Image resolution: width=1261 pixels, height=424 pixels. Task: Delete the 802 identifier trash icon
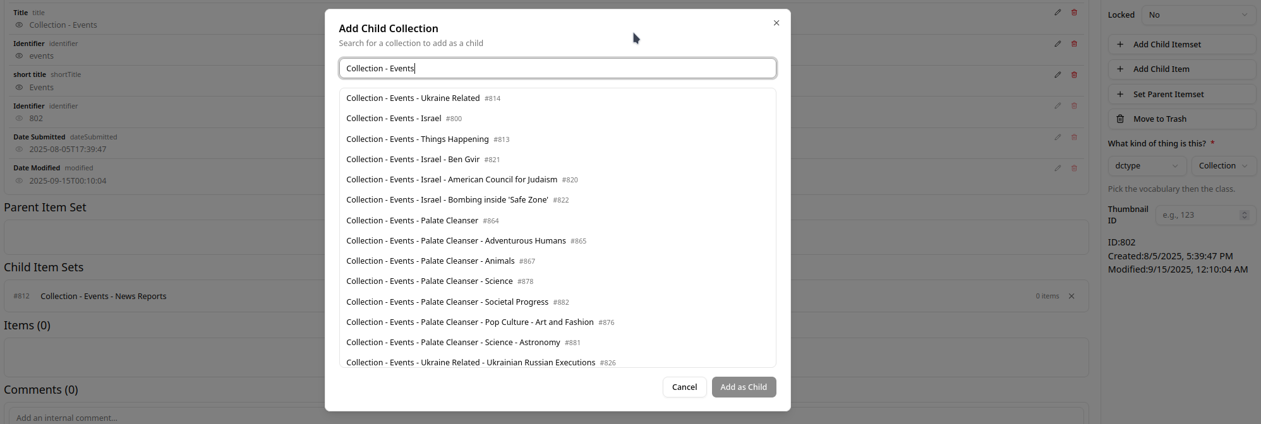pos(1074,105)
